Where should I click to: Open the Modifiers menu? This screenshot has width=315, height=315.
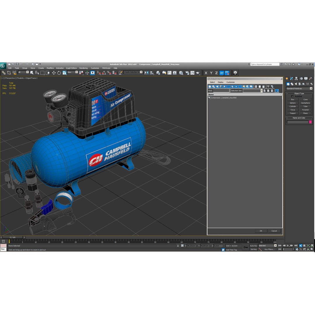click(50, 68)
